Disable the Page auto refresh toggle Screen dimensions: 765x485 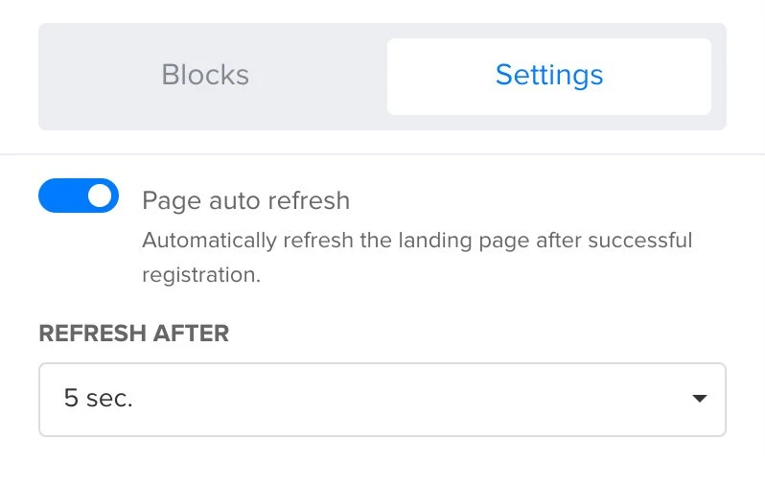pyautogui.click(x=79, y=196)
